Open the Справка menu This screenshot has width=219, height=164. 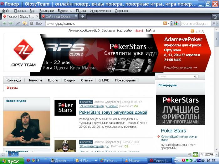pos(121,11)
